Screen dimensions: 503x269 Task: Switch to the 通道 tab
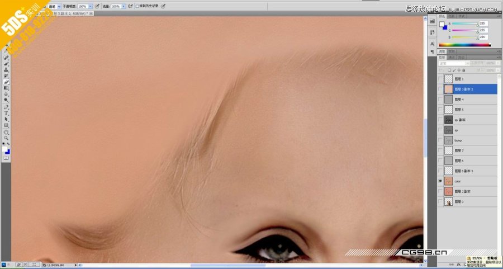pyautogui.click(x=452, y=58)
